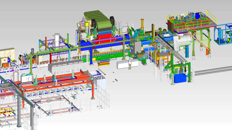This screenshot has width=232, height=130.
Task: Select the white table beside the human figure
Action: 122,65
